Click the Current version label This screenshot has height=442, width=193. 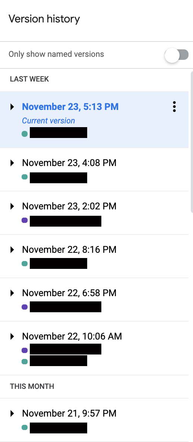coord(48,121)
